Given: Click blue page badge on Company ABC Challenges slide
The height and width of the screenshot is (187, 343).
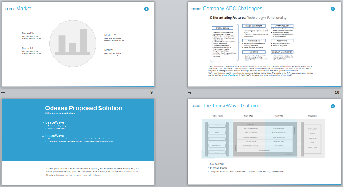Looking at the screenshot, I should tap(333, 9).
